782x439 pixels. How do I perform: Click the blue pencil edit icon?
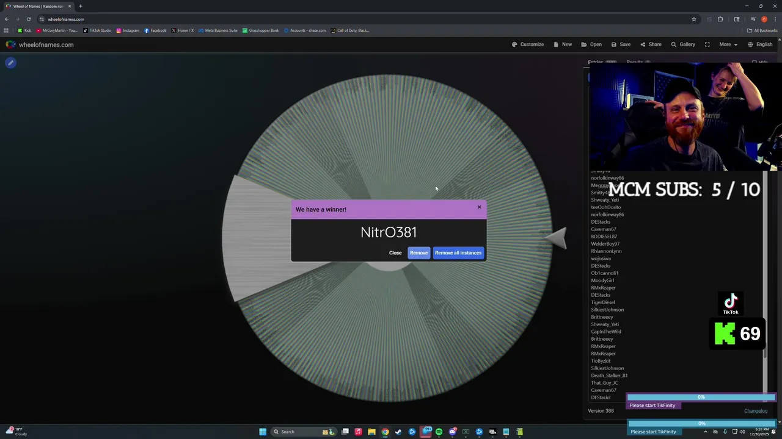10,63
